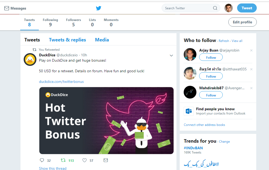Dismiss Mahdirakib87 follow suggestion
The height and width of the screenshot is (170, 269).
tap(251, 88)
